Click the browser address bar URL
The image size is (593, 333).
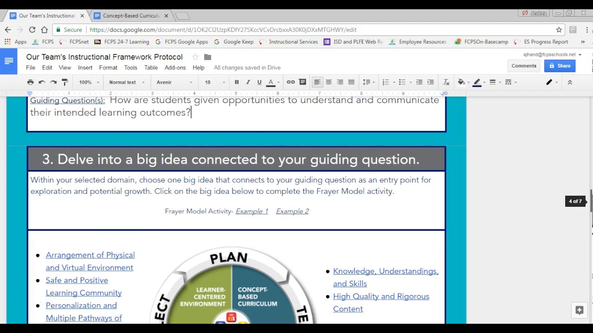pos(223,30)
